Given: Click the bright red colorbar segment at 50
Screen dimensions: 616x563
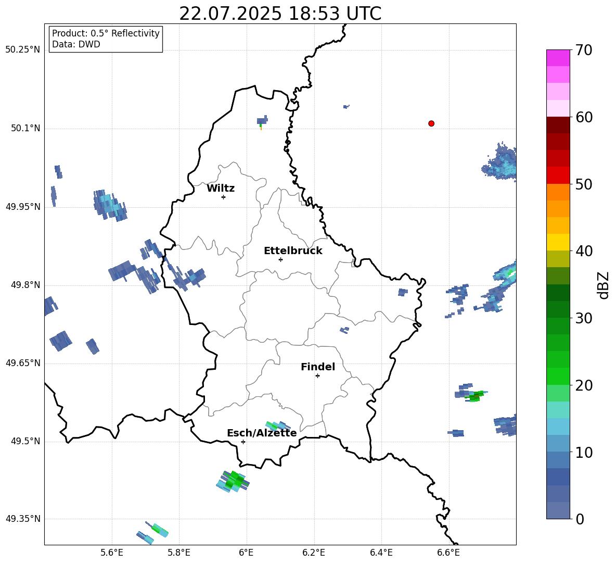Looking at the screenshot, I should [558, 176].
